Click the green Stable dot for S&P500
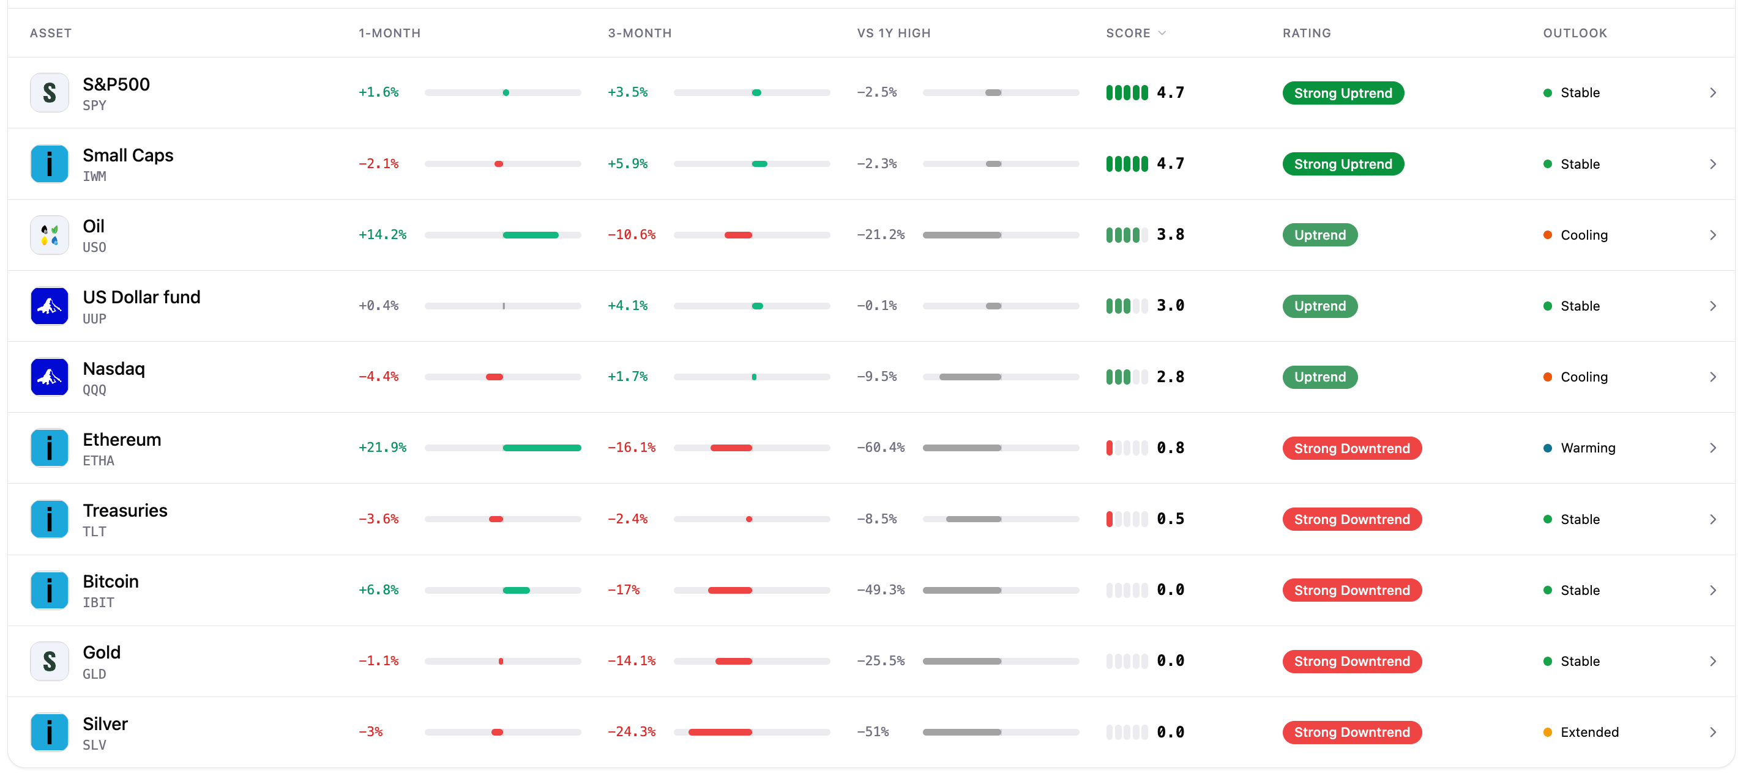1754x779 pixels. click(x=1548, y=93)
